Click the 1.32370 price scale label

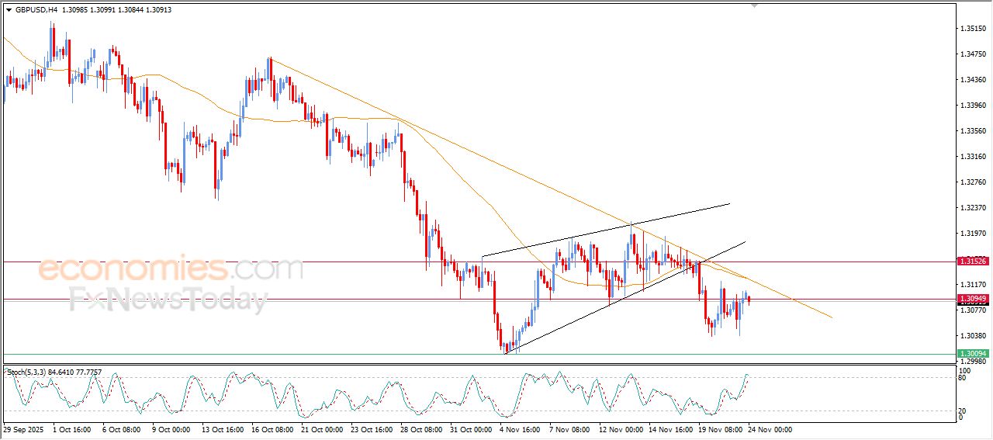973,208
